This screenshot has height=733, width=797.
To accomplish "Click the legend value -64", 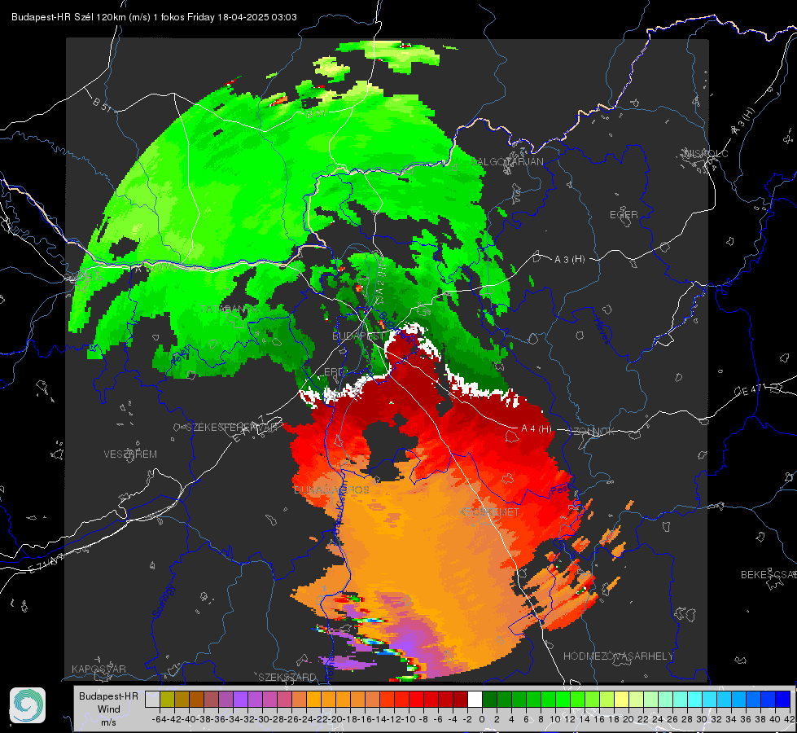I will [x=159, y=719].
